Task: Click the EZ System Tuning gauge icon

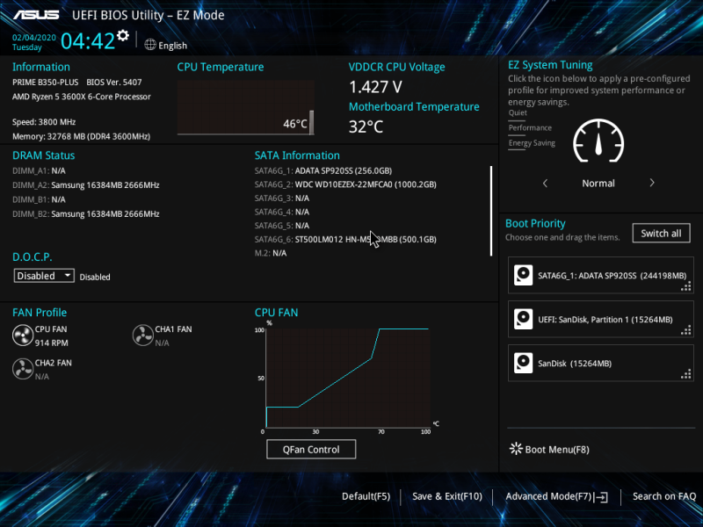Action: click(598, 141)
